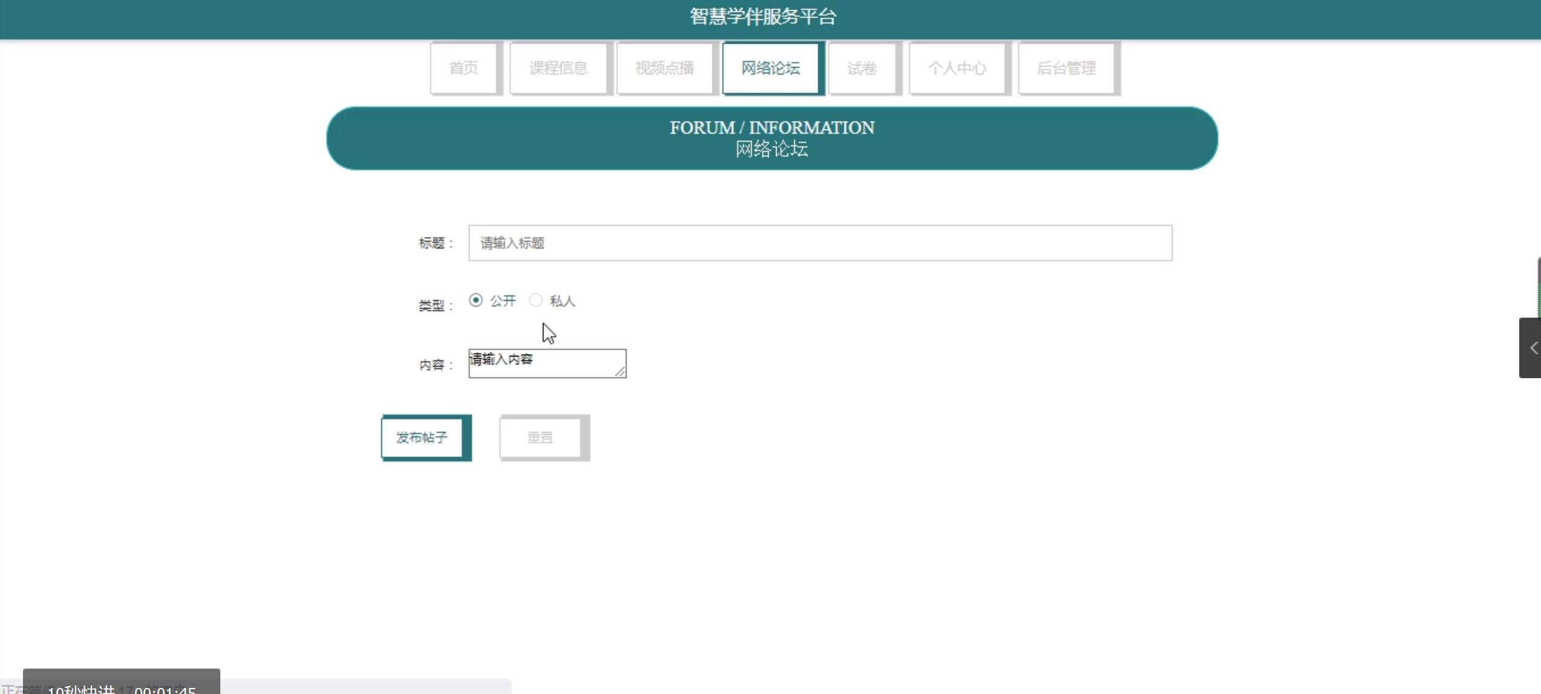Select the 网络论坛 tab
The width and height of the screenshot is (1541, 694).
(x=770, y=68)
